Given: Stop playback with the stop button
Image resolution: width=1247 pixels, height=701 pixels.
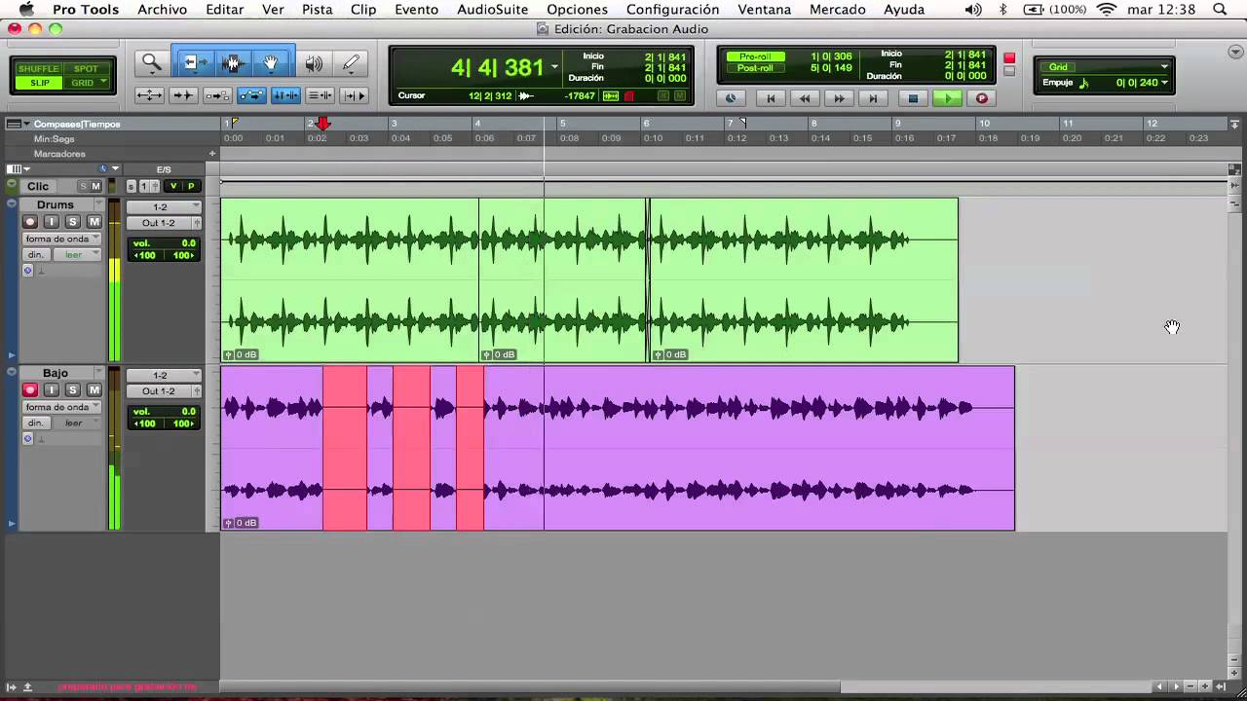Looking at the screenshot, I should (x=913, y=98).
